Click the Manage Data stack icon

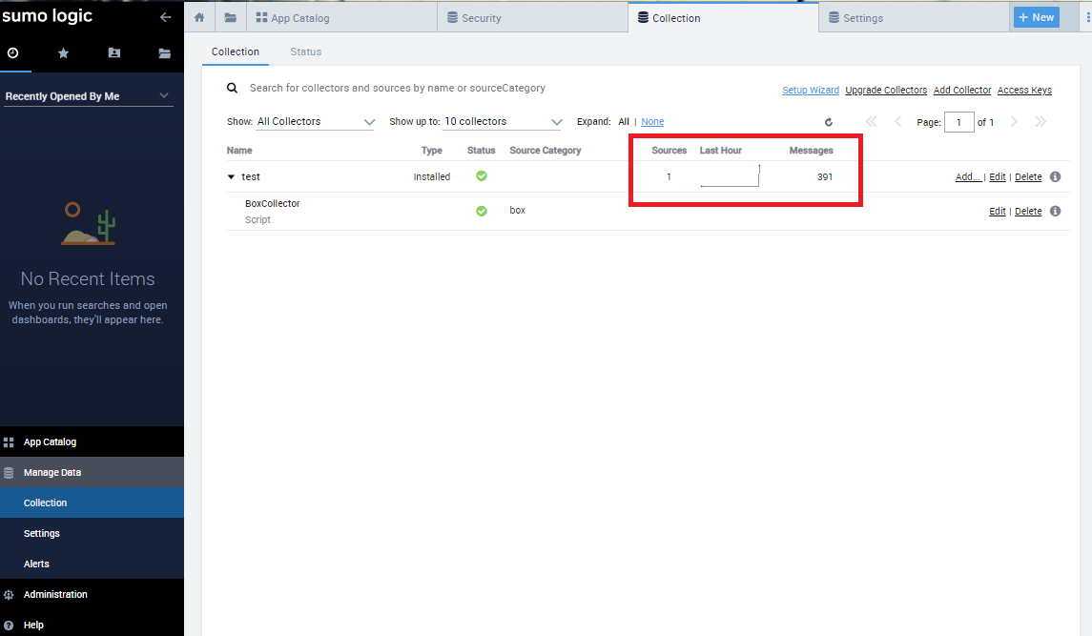point(9,472)
